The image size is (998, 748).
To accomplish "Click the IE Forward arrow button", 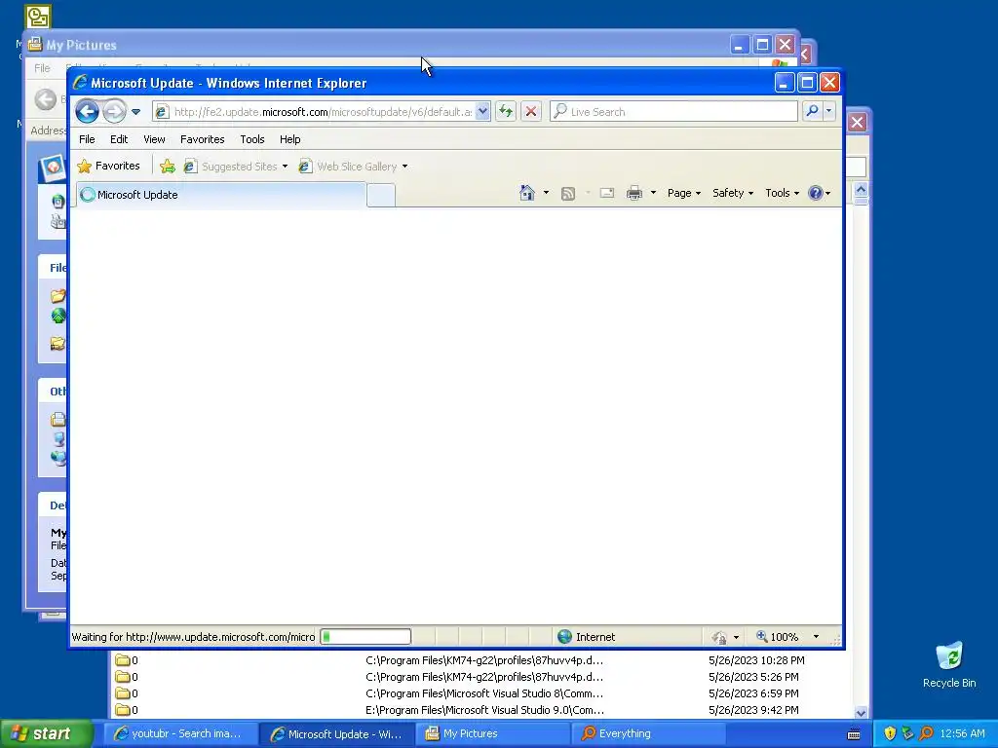I will tap(115, 112).
